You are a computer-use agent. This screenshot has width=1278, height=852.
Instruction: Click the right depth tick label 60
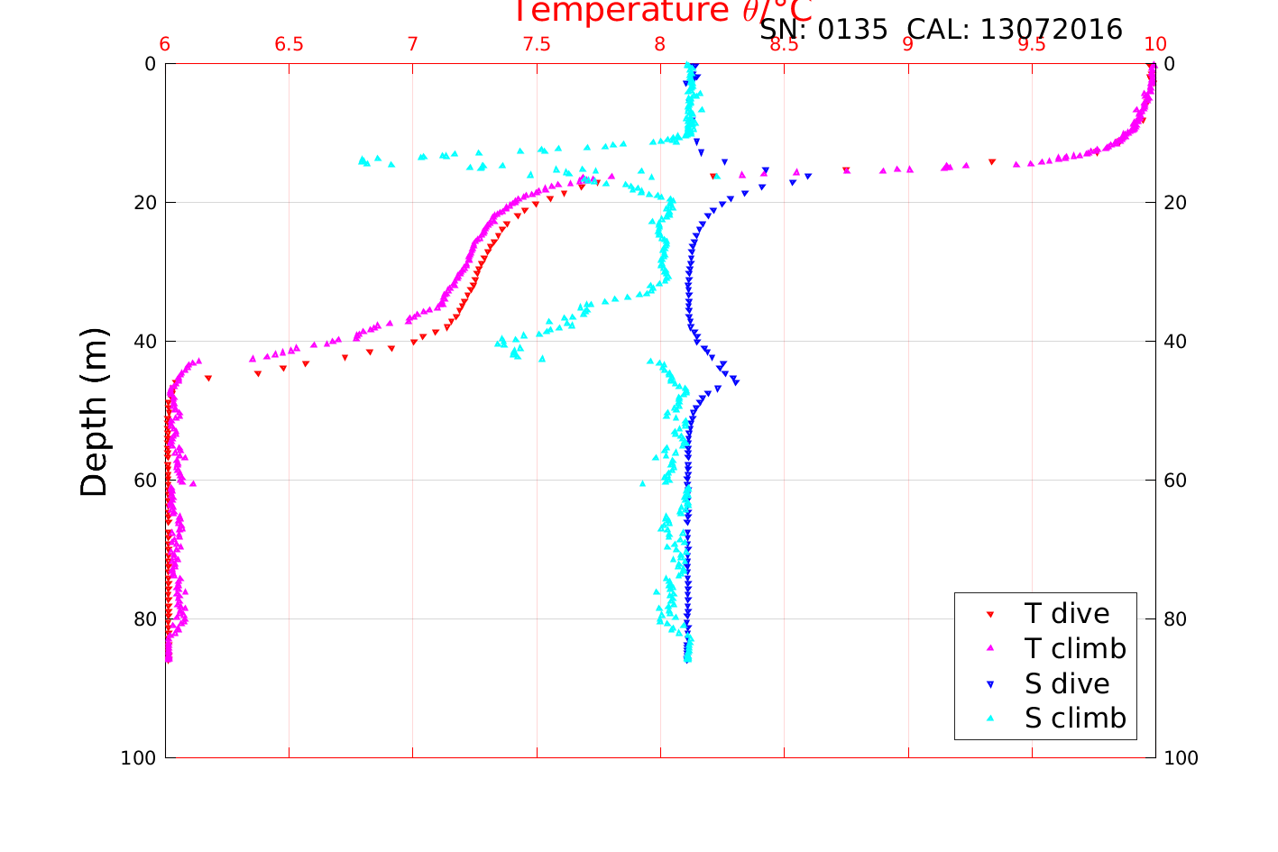click(1175, 481)
